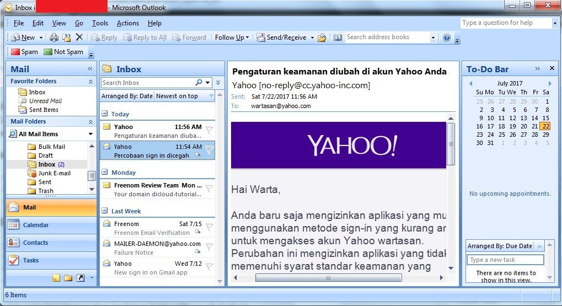562x306 pixels.
Task: Open the Actions menu
Action: (128, 23)
